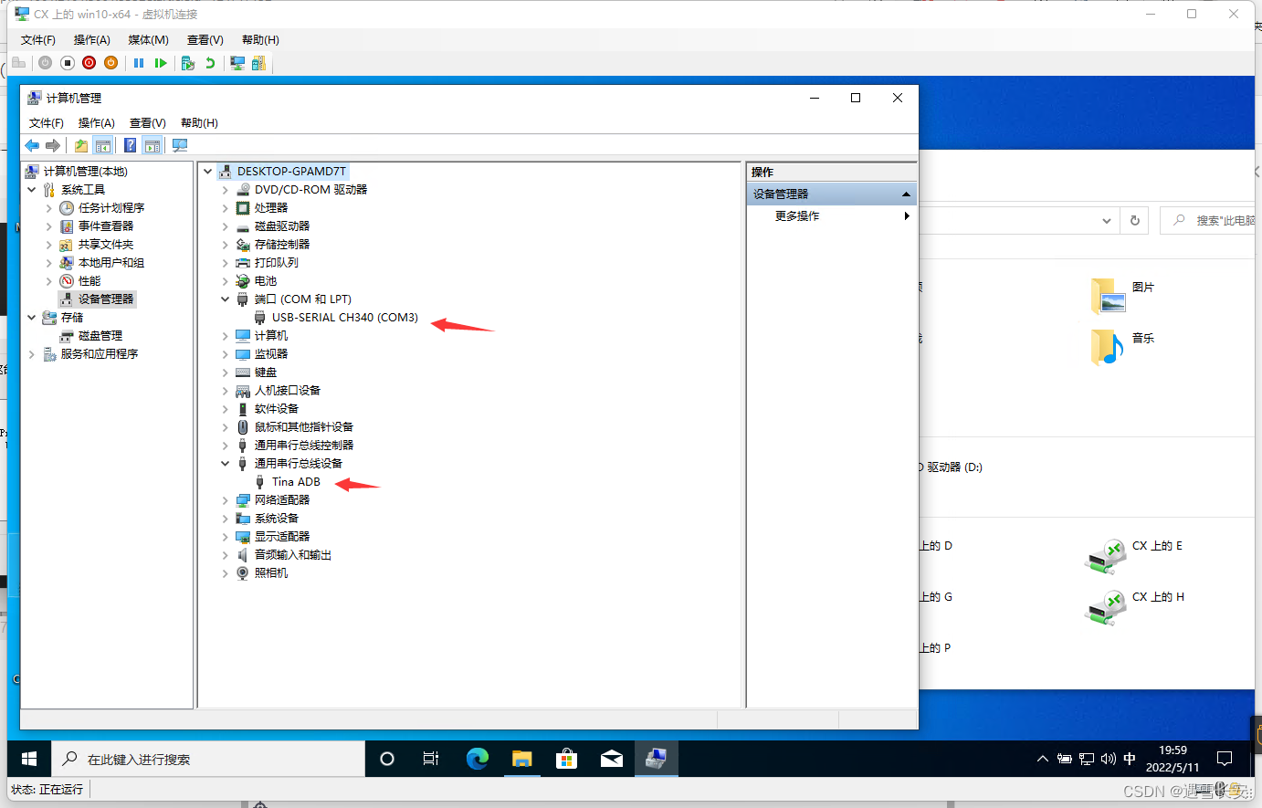Click the blue Help question mark icon

[131, 145]
